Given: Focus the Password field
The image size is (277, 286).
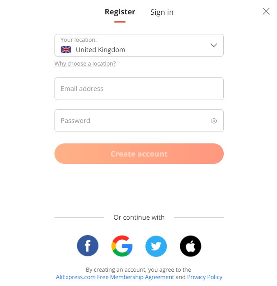Looking at the screenshot, I should click(139, 120).
